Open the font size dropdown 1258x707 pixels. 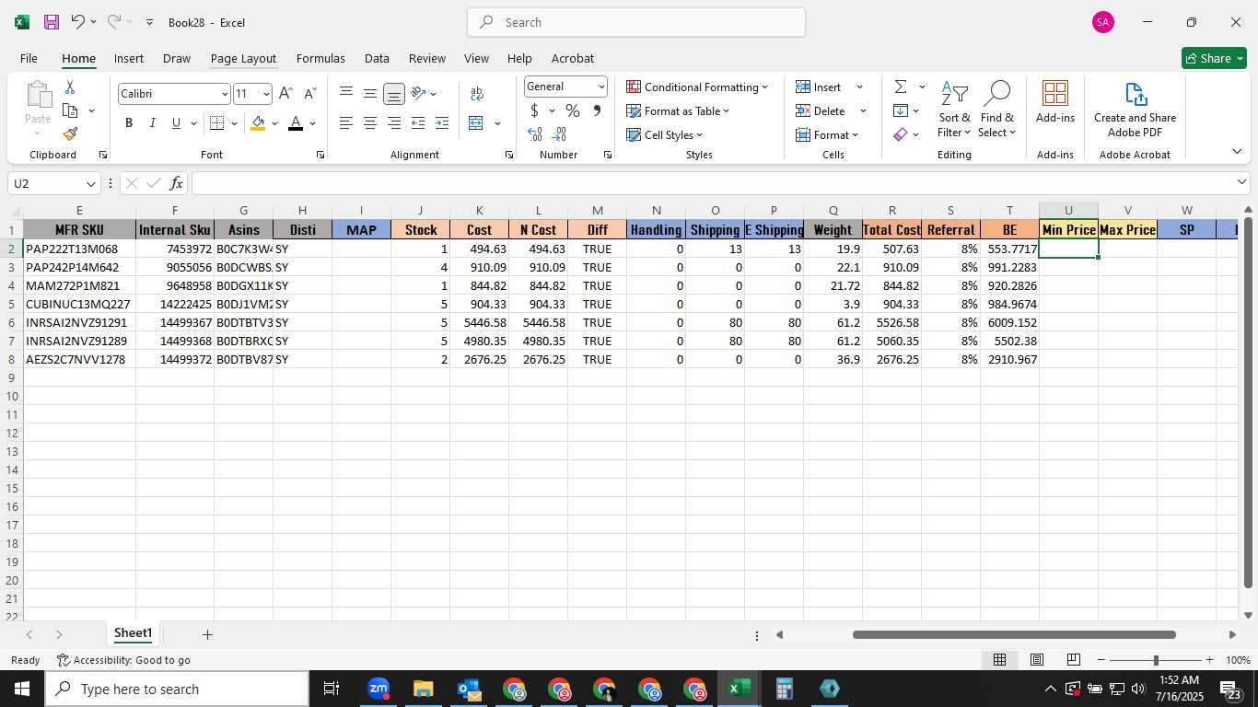266,94
